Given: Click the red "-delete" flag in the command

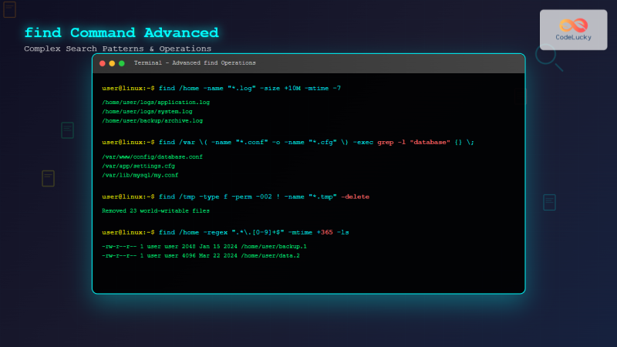Looking at the screenshot, I should pyautogui.click(x=355, y=197).
